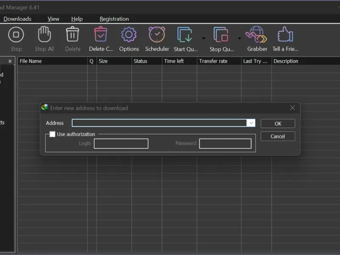Image resolution: width=340 pixels, height=255 pixels.
Task: Open the Registration menu
Action: coord(114,19)
